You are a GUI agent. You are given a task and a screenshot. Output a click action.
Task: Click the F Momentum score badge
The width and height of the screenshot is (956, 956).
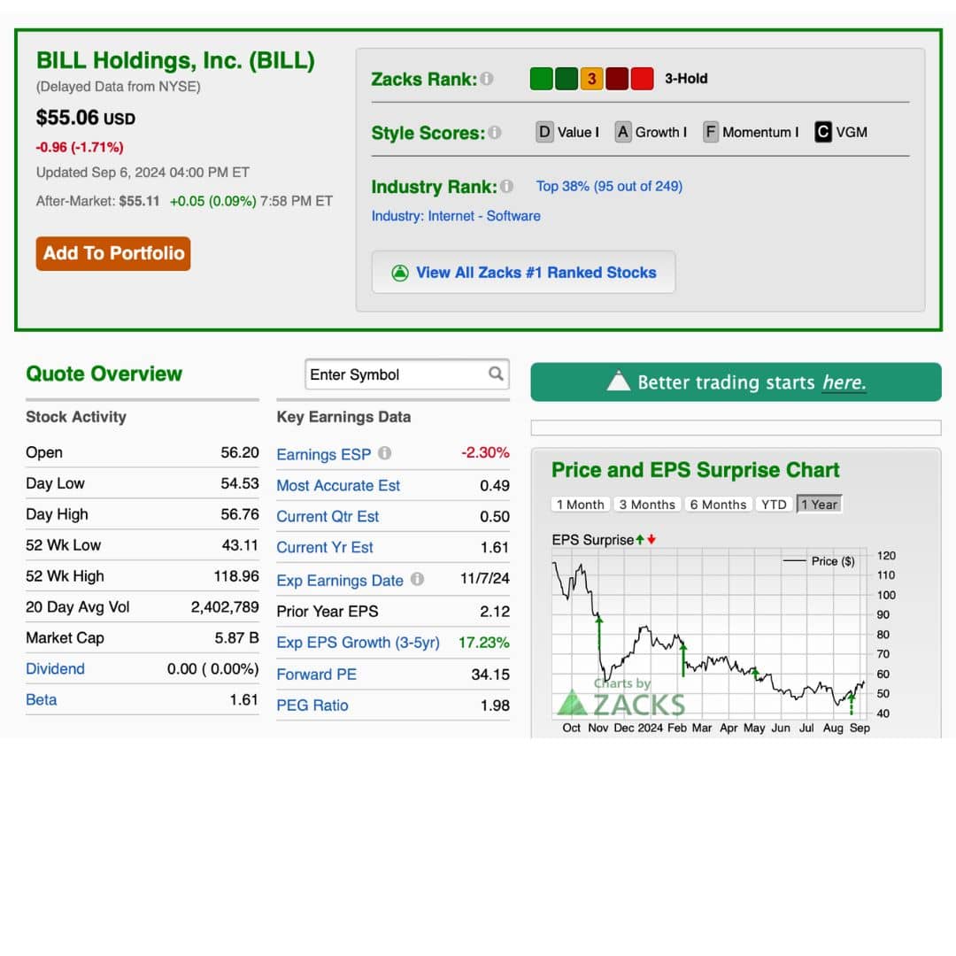tap(710, 132)
